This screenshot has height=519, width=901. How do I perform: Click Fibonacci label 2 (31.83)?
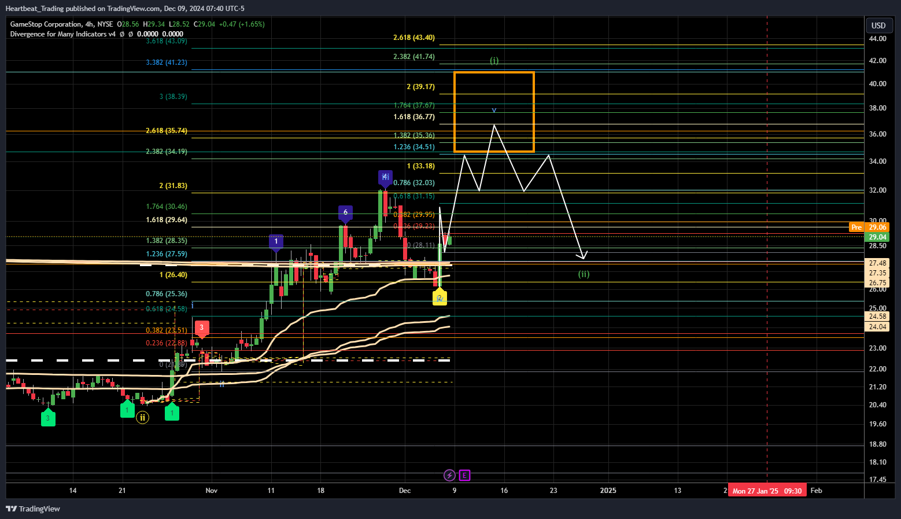pyautogui.click(x=173, y=186)
